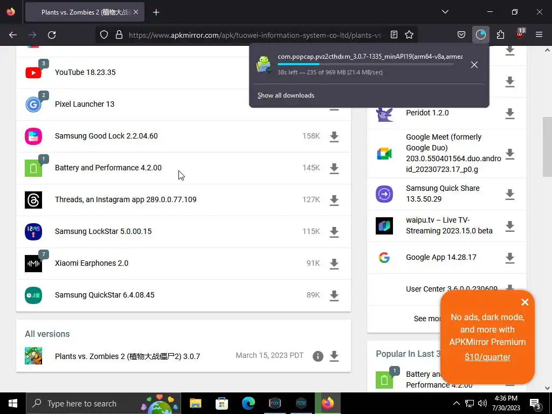Open the Firefox application menu
The image size is (552, 414).
coord(539,34)
